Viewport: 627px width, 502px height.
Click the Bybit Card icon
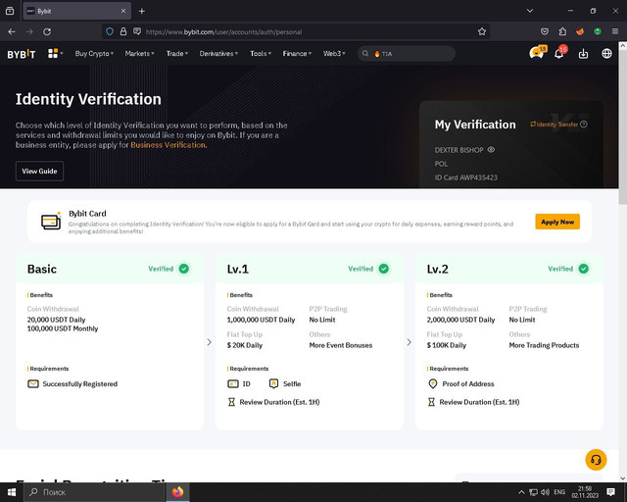point(51,221)
